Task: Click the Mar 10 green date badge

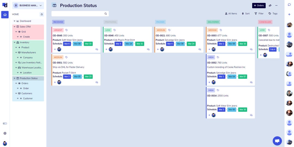Action: 88,44
